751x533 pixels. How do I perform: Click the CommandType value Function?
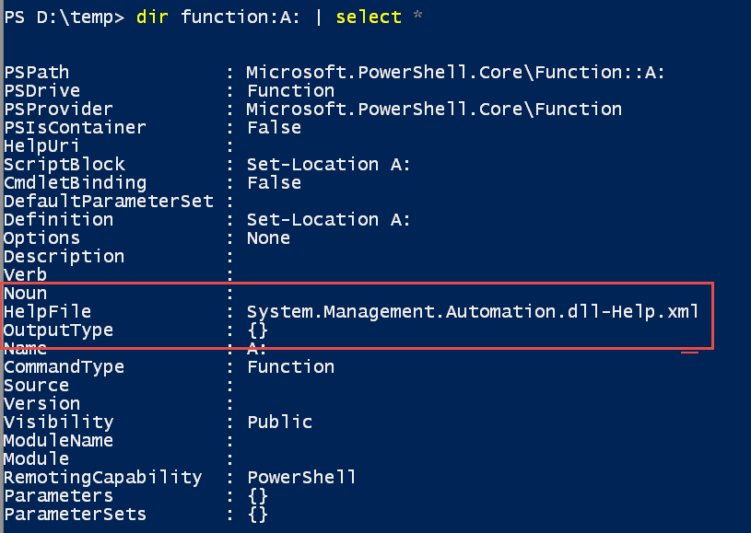click(x=291, y=367)
